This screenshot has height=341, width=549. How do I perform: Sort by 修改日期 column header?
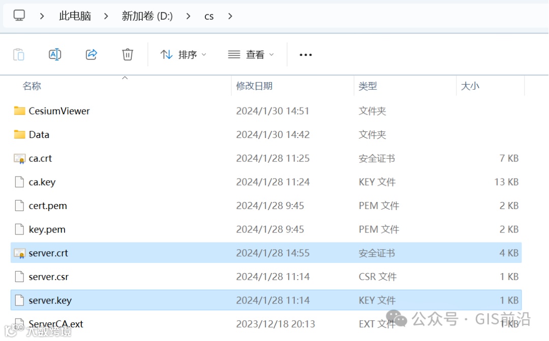254,86
